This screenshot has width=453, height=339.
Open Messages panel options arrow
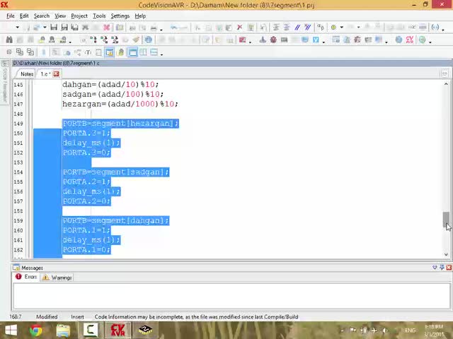[x=435, y=268]
